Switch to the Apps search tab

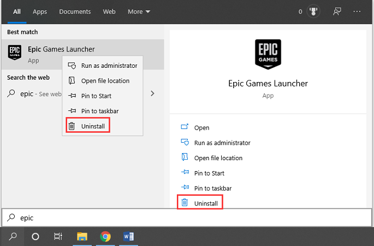[40, 11]
